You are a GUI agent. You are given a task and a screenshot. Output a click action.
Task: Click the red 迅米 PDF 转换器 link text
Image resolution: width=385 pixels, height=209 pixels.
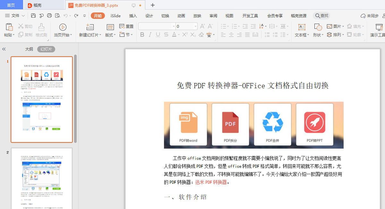click(211, 182)
